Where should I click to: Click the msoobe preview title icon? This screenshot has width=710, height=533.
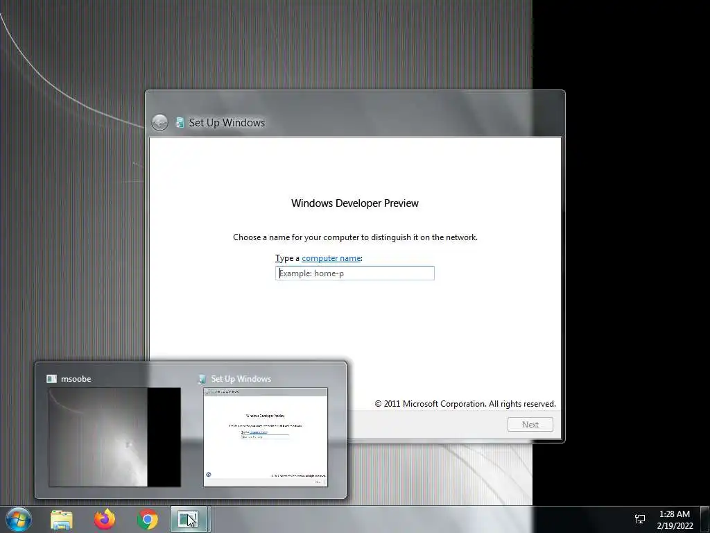tap(51, 378)
